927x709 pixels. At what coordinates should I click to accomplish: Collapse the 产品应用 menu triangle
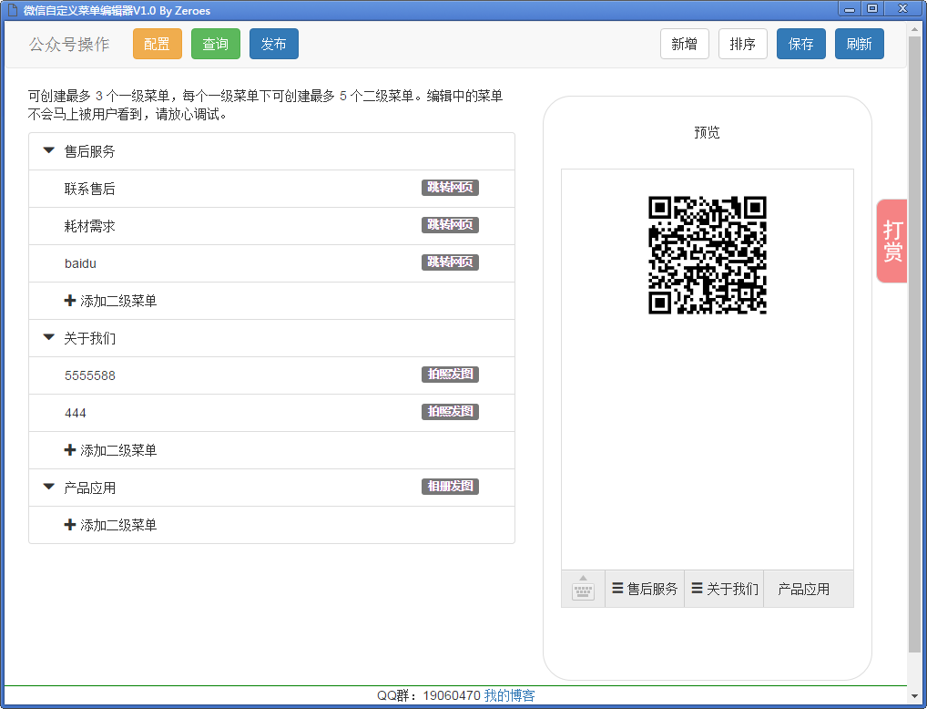point(49,487)
